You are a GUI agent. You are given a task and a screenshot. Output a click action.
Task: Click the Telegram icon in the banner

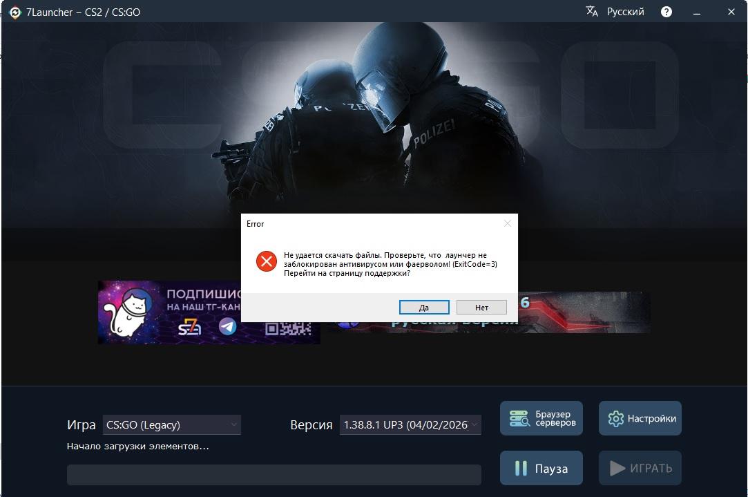click(x=227, y=326)
